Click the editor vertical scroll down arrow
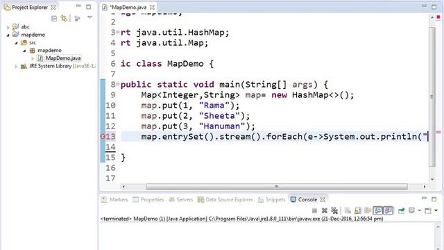Viewport: 444px width, 250px height. coord(432,179)
